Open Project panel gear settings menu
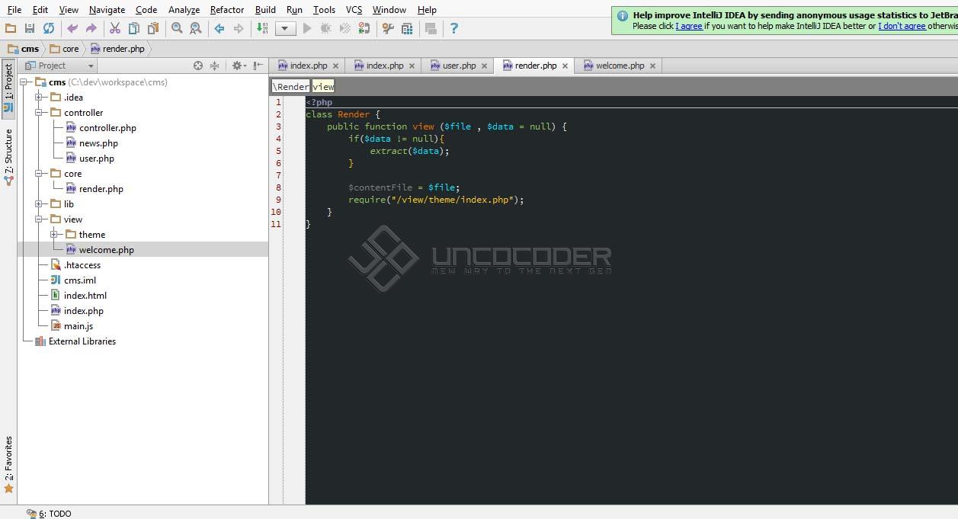 pos(239,66)
